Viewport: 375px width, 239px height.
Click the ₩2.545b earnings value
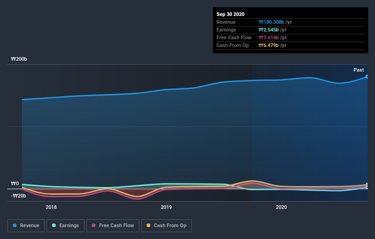269,30
